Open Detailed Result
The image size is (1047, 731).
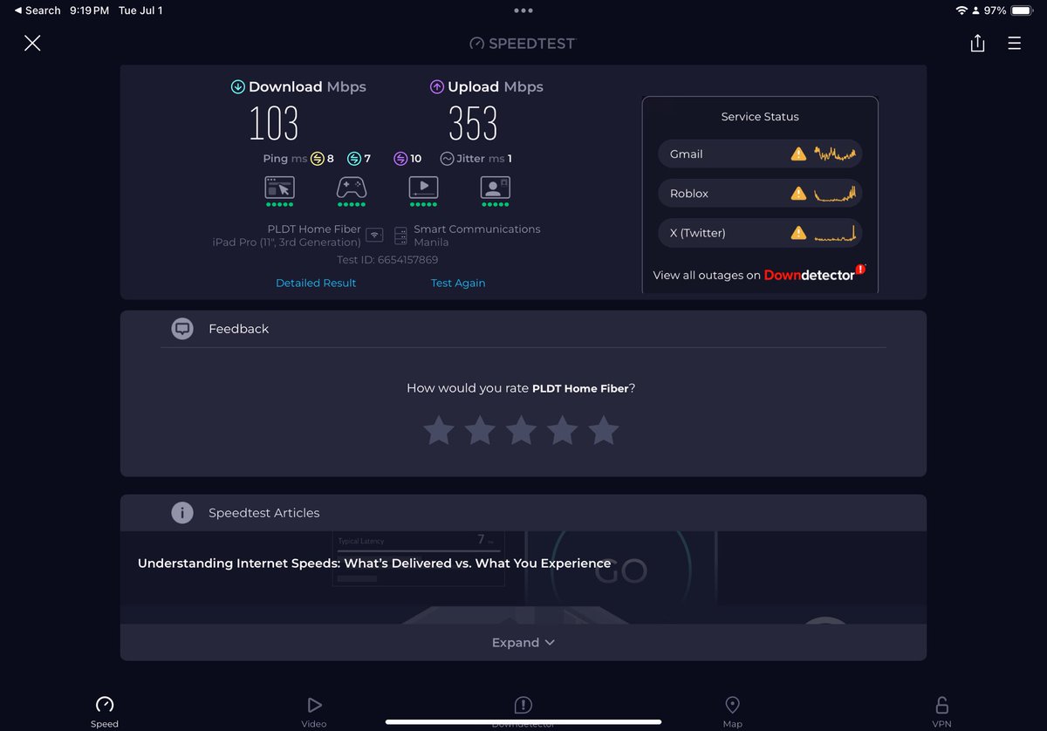316,283
